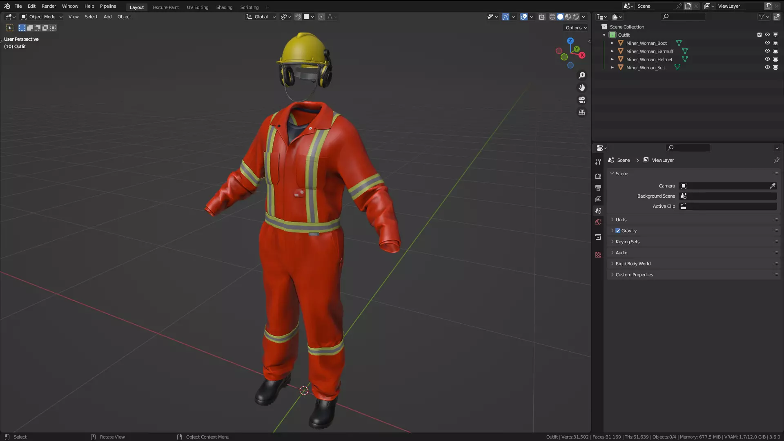This screenshot has width=784, height=441.
Task: Open the Tool properties tab
Action: click(598, 162)
